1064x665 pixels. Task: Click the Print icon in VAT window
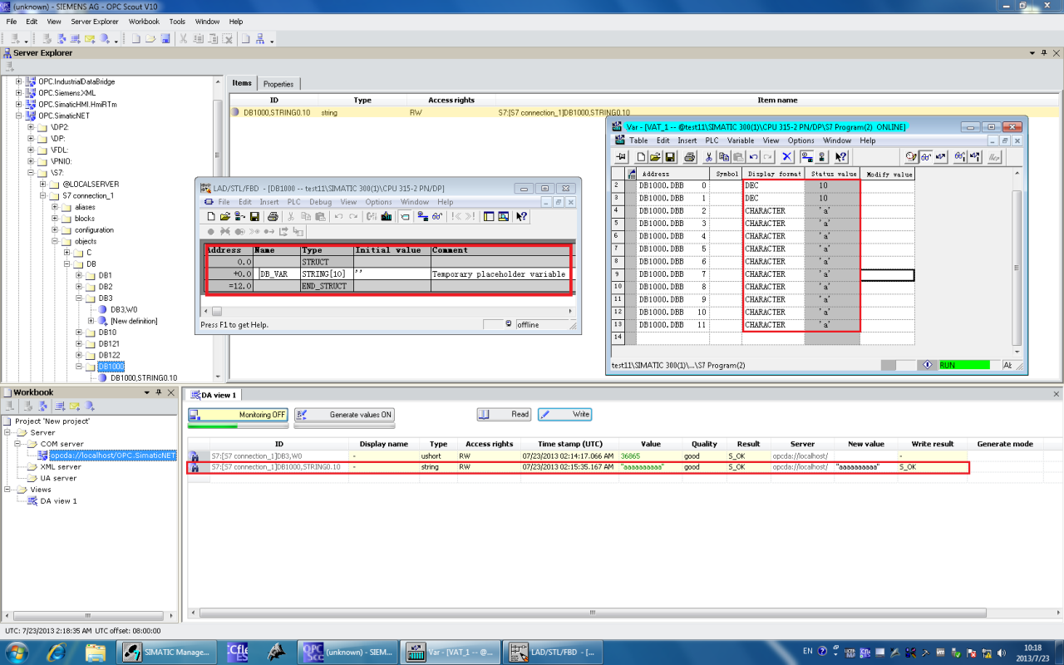coord(689,156)
